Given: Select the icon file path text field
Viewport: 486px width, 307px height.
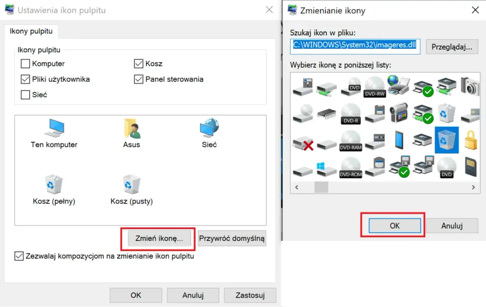Looking at the screenshot, I should (355, 47).
